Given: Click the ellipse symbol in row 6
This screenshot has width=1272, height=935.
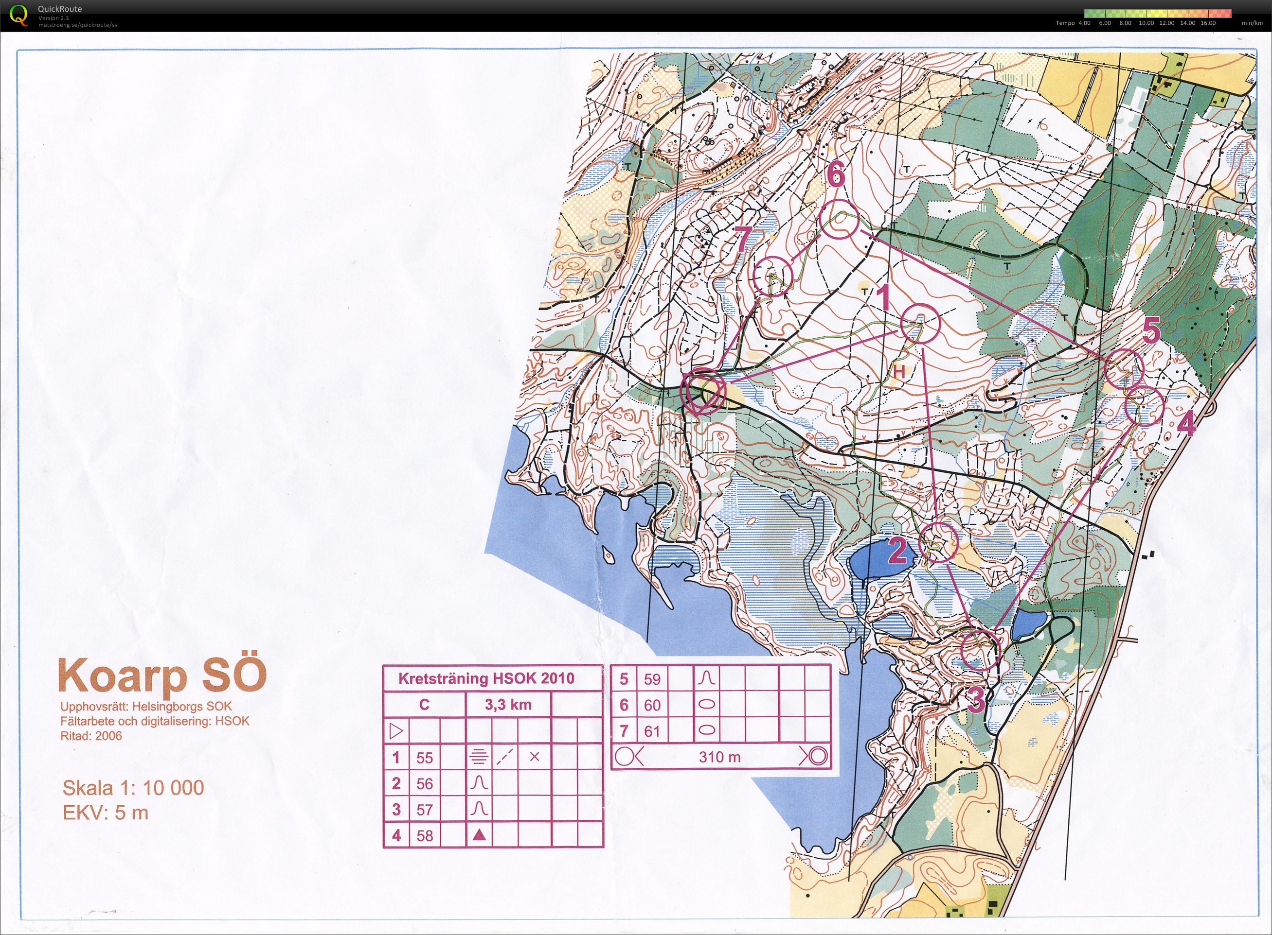Looking at the screenshot, I should 707,705.
